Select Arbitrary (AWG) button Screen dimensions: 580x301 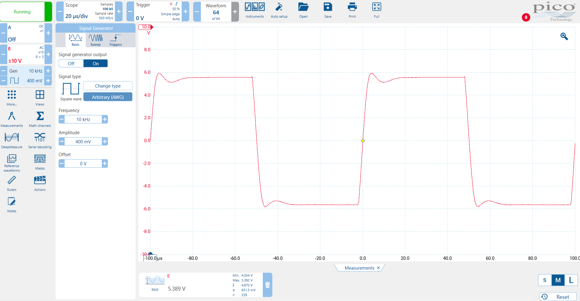click(108, 97)
